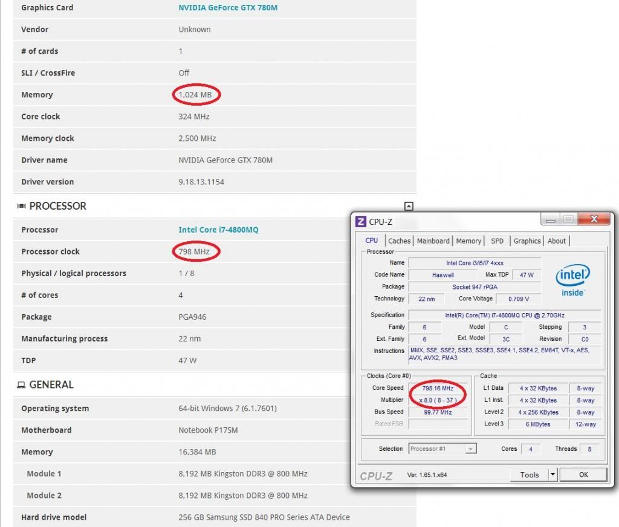Click the Core clock 324 MHz value

tap(194, 117)
